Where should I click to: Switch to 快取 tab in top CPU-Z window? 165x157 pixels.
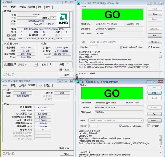coord(13,7)
